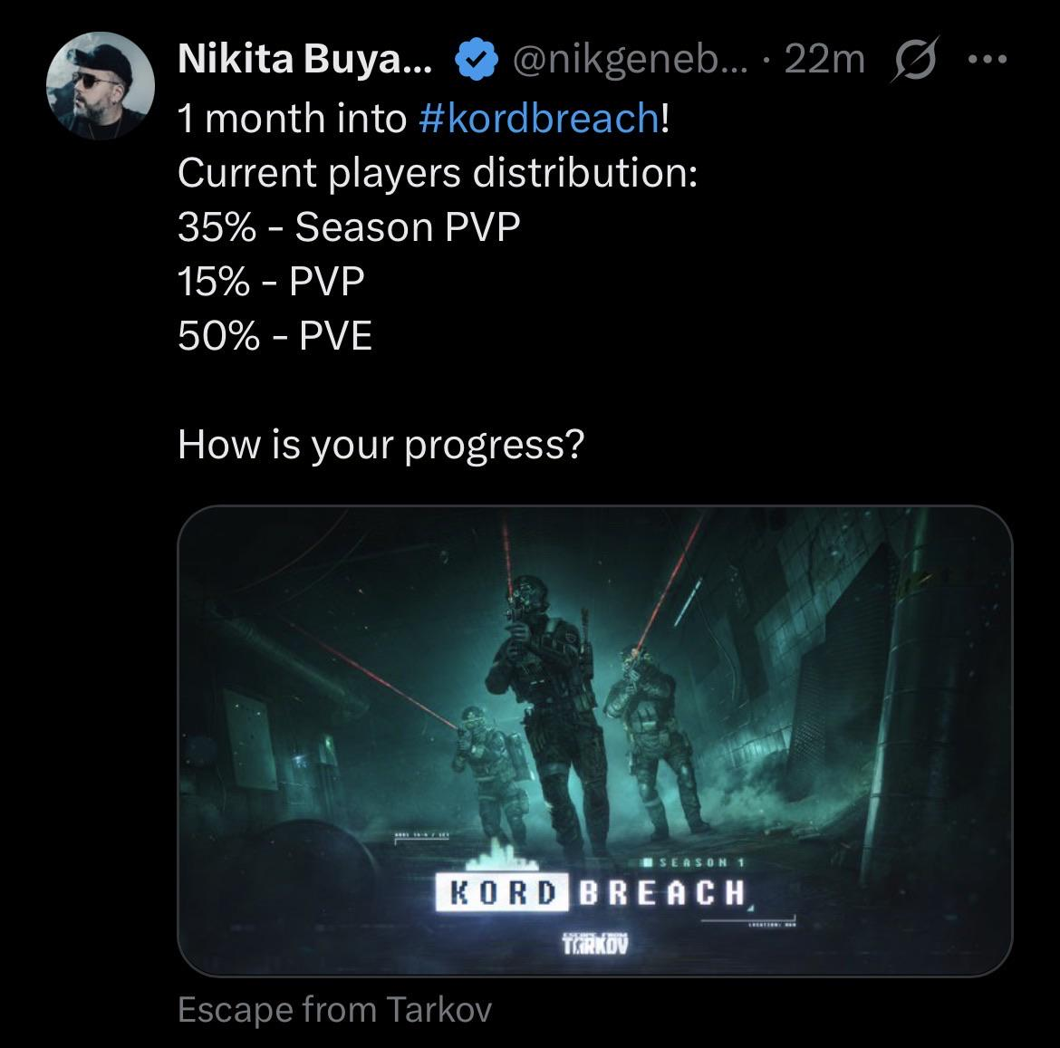The height and width of the screenshot is (1048, 1060).
Task: Open the Grok slashed-circle icon
Action: pyautogui.click(x=916, y=60)
